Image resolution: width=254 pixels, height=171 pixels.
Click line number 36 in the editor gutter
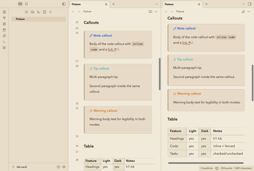(77, 146)
